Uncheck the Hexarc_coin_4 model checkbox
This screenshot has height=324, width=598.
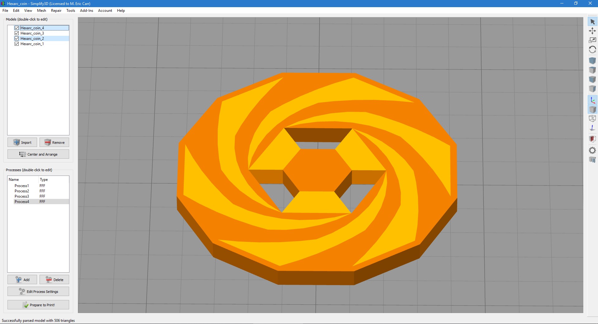[17, 28]
